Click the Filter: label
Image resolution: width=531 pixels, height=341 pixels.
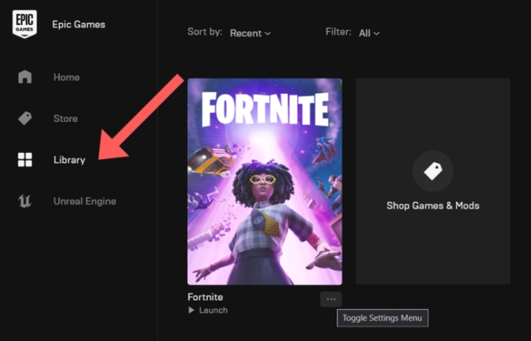[338, 32]
